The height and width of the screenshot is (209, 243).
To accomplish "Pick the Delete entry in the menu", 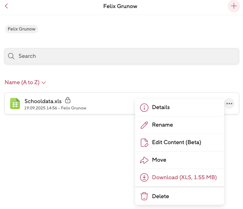I will [x=160, y=196].
